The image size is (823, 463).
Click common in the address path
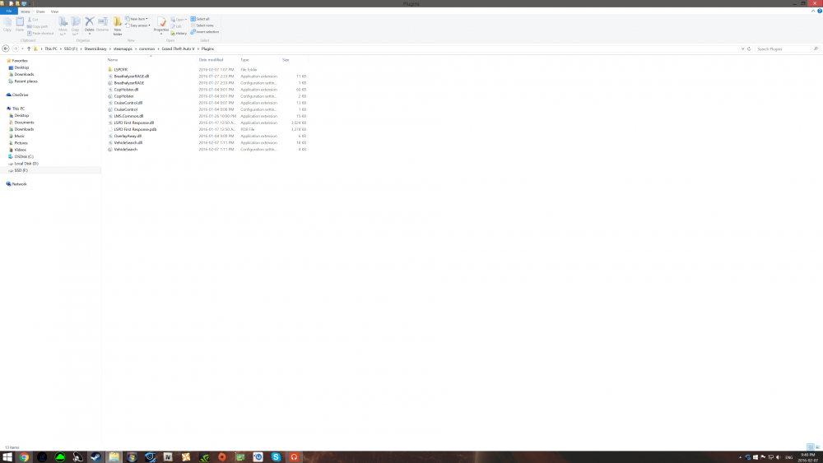(146, 49)
